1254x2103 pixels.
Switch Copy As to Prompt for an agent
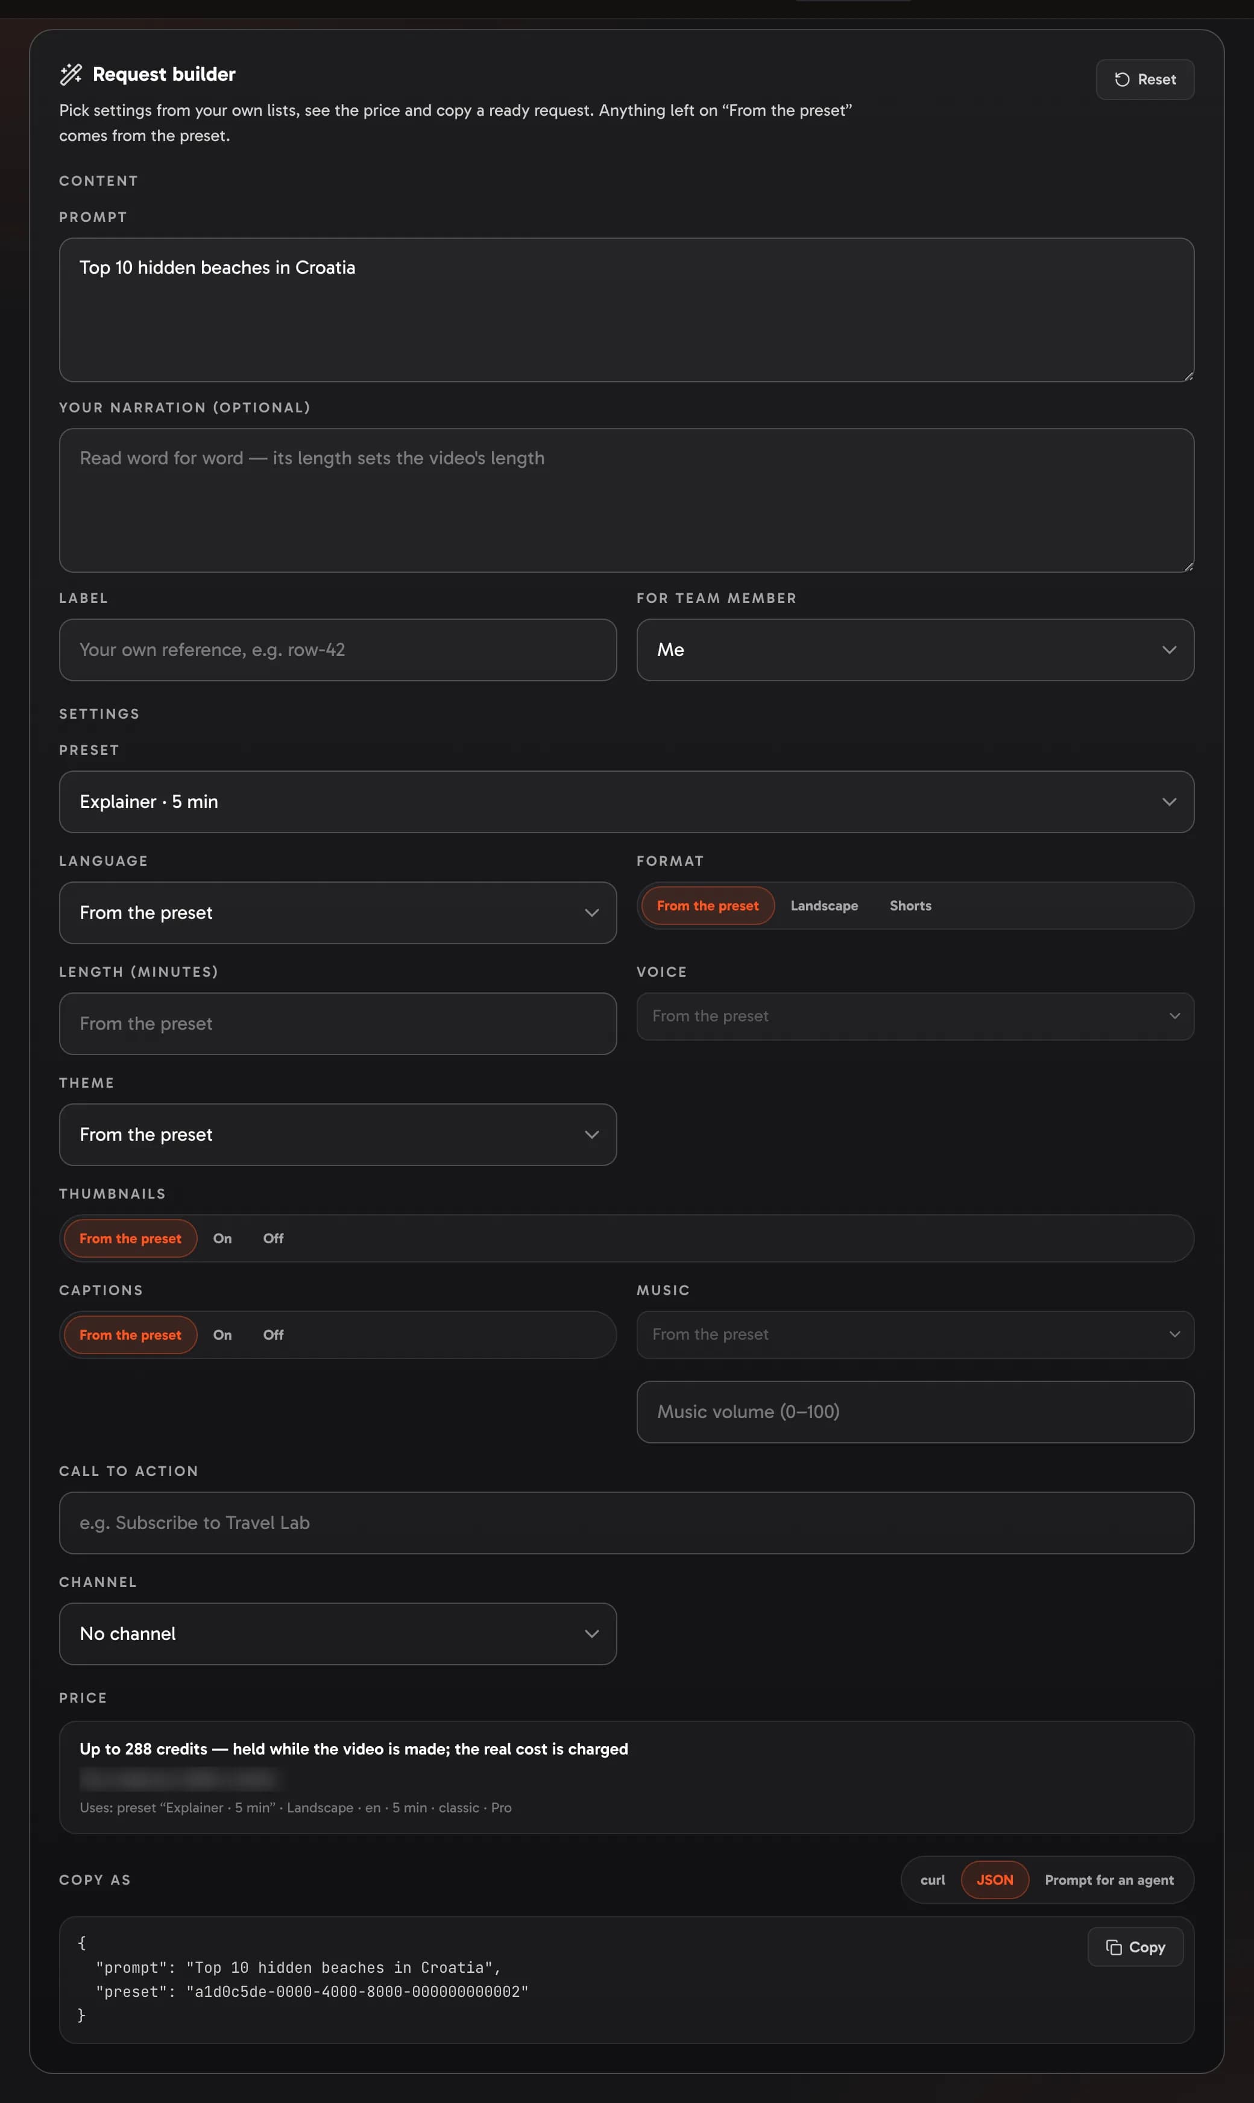[x=1109, y=1880]
